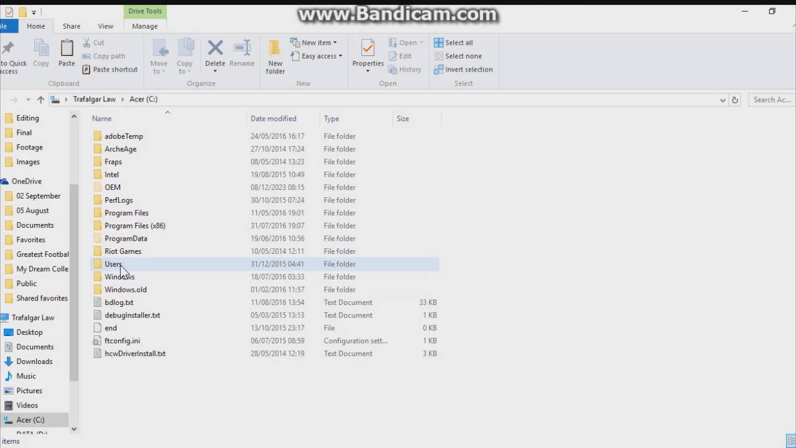Open Downloads in navigation pane
Screen dimensions: 796x448
pos(34,362)
